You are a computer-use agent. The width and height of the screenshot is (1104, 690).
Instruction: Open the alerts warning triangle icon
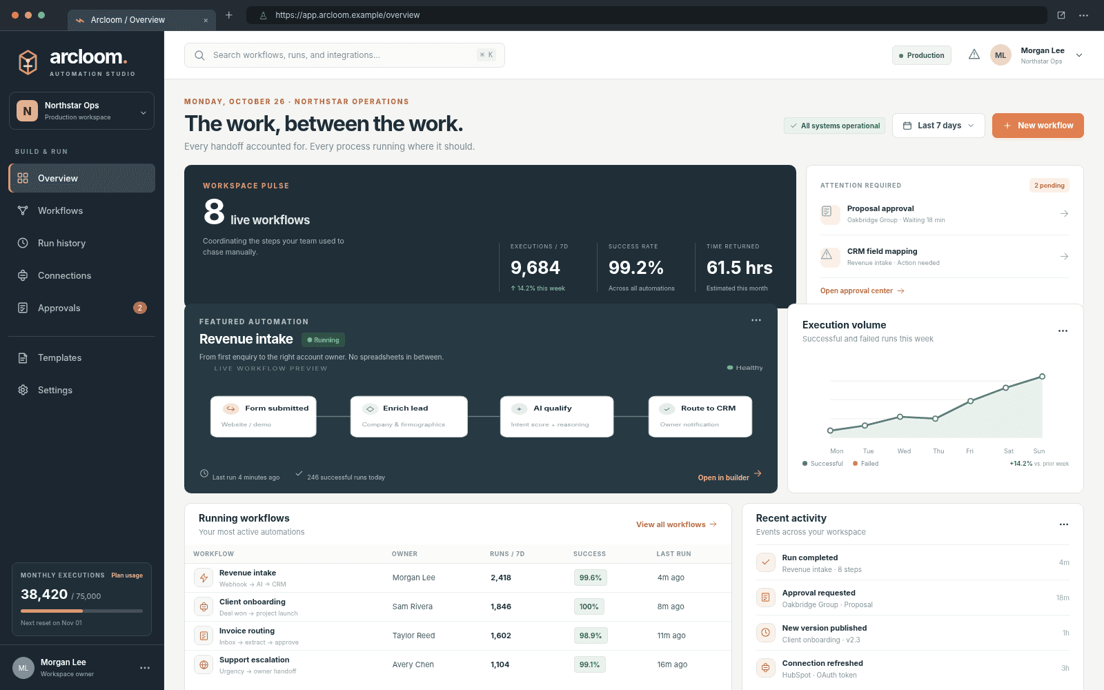974,55
